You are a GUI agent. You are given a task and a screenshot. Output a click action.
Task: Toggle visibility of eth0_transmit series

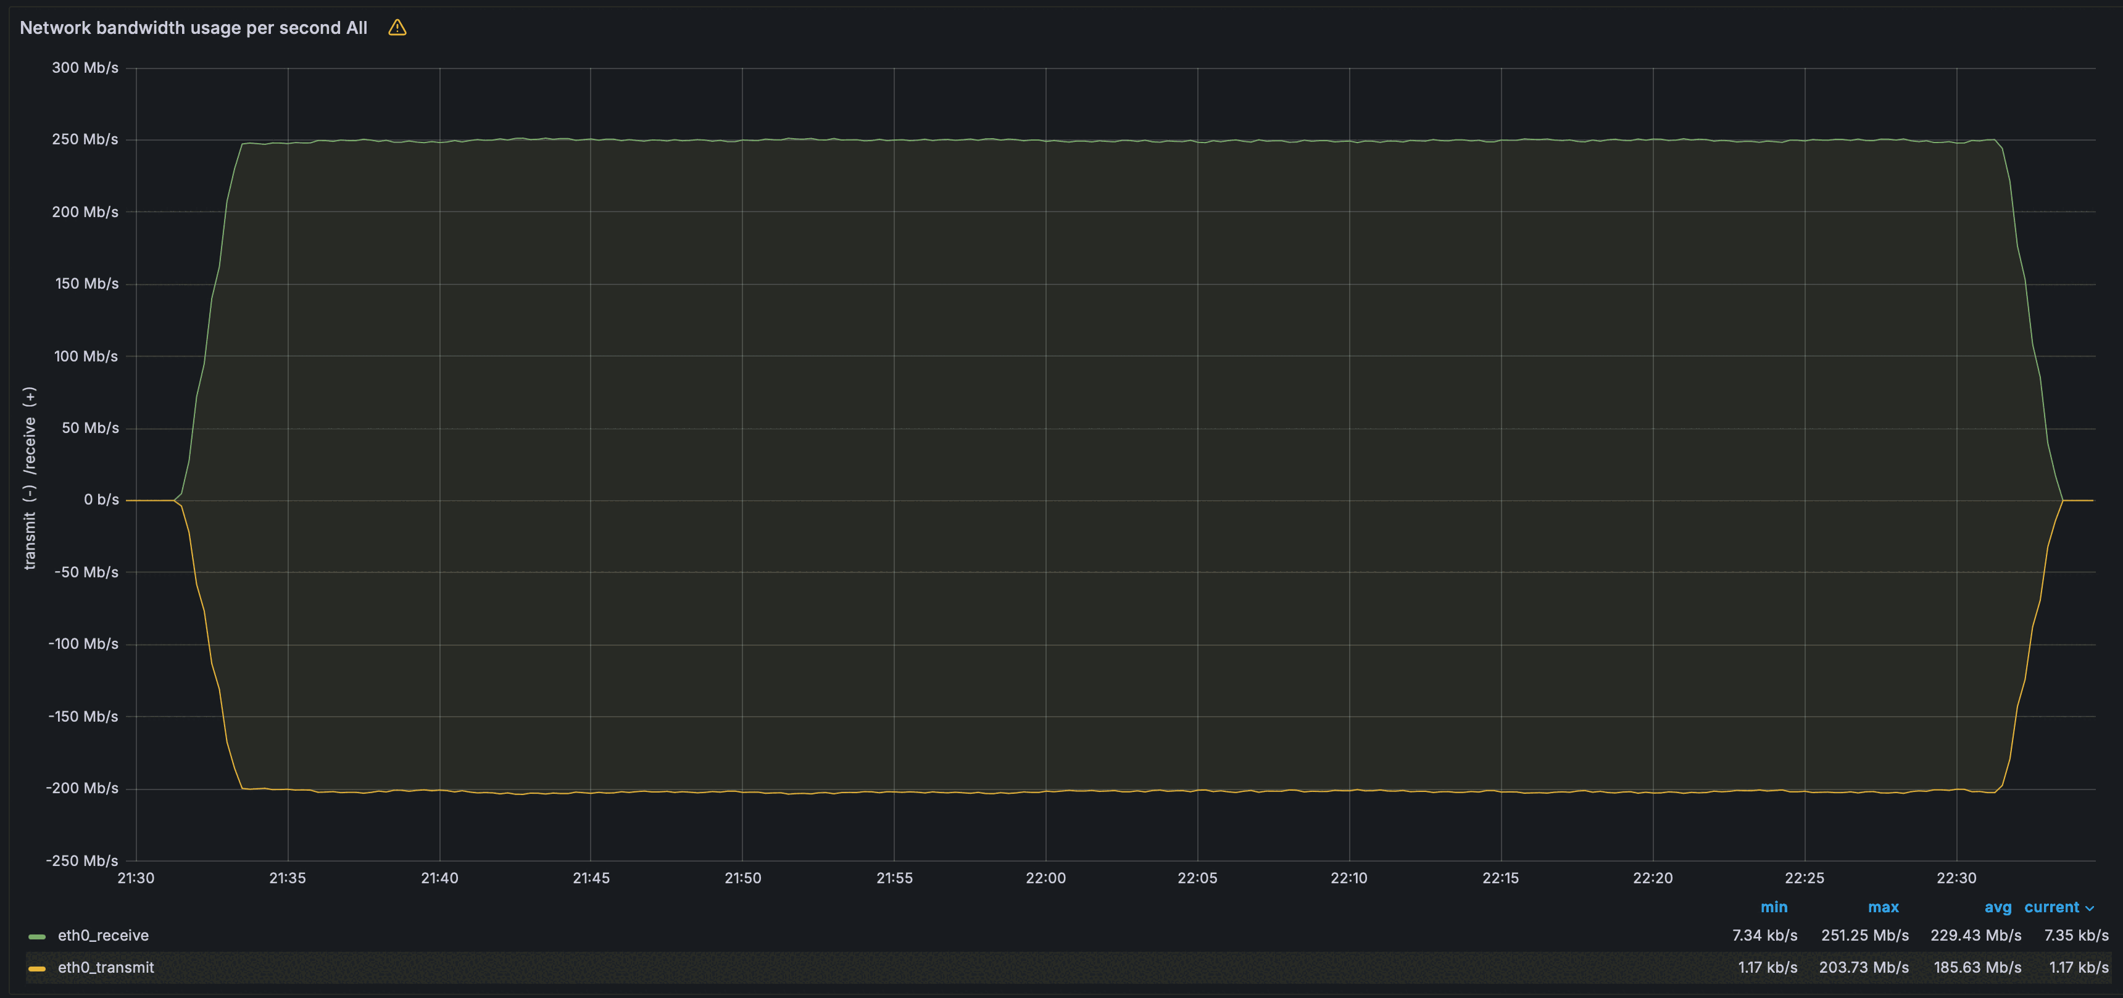106,968
